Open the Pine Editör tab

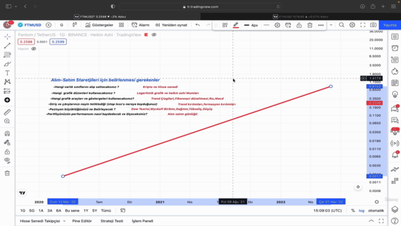click(x=82, y=221)
